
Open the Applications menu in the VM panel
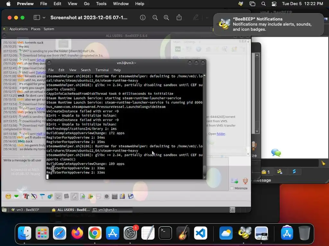click(x=18, y=29)
